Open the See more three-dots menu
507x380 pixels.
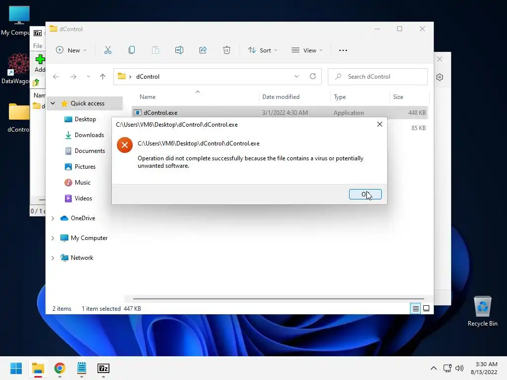343,50
